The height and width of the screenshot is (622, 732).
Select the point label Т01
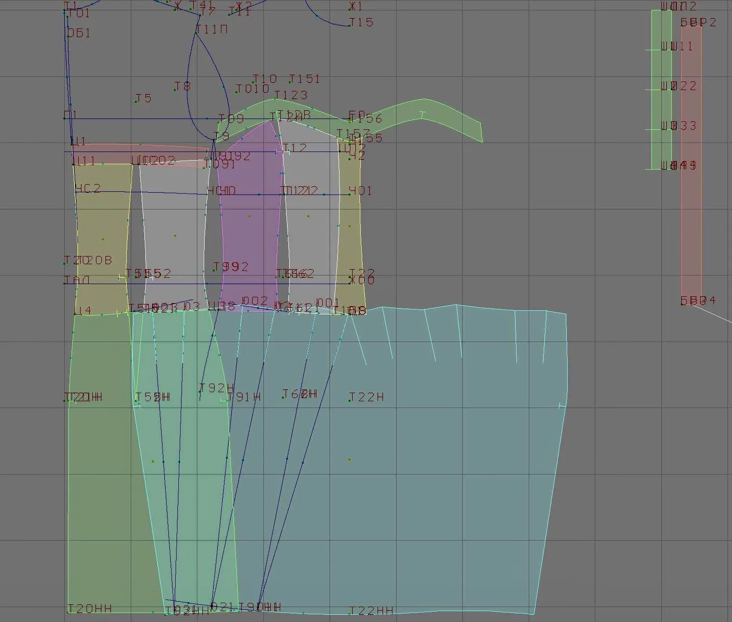click(x=79, y=13)
